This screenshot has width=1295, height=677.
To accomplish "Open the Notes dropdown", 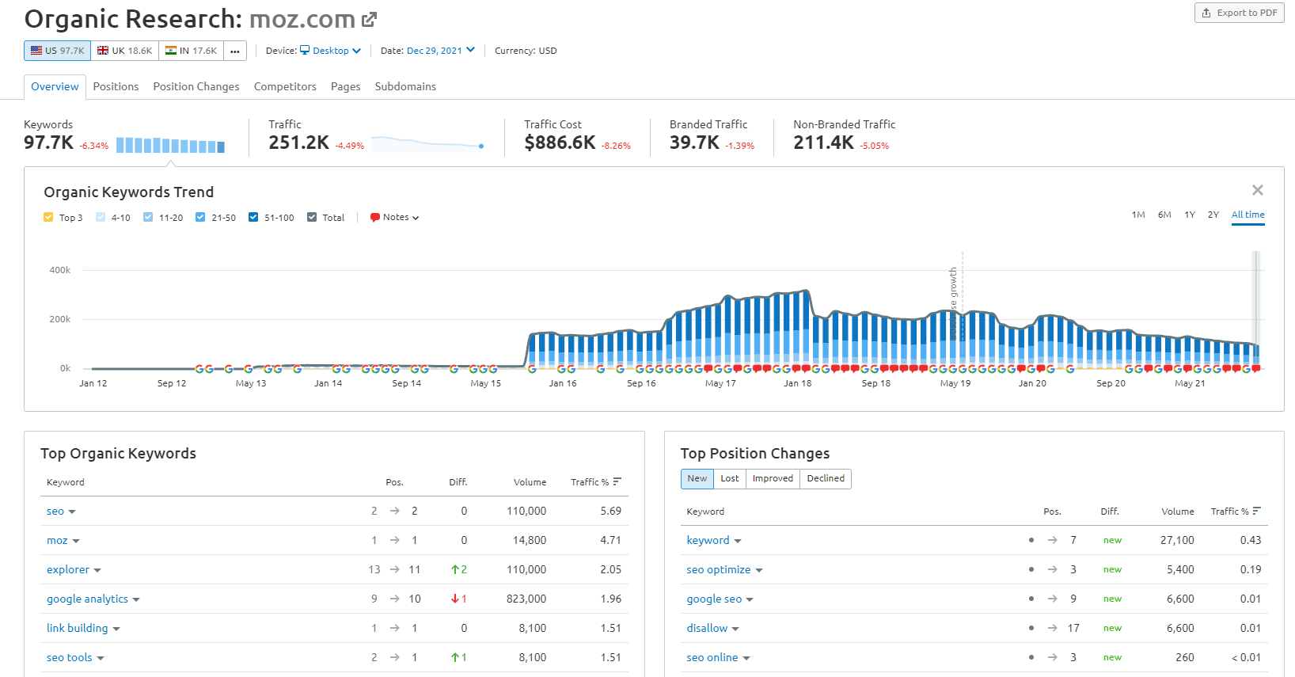I will tap(394, 217).
